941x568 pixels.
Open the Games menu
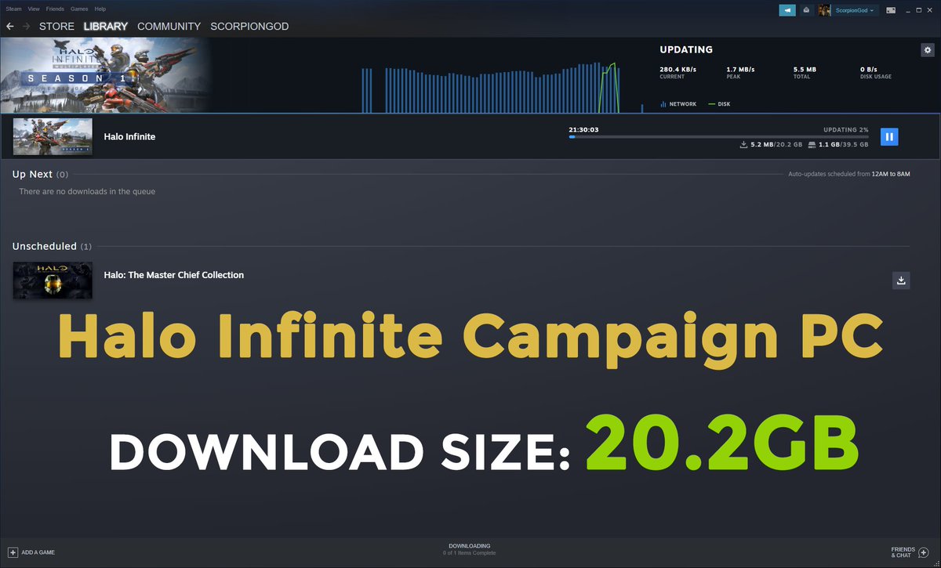[79, 9]
